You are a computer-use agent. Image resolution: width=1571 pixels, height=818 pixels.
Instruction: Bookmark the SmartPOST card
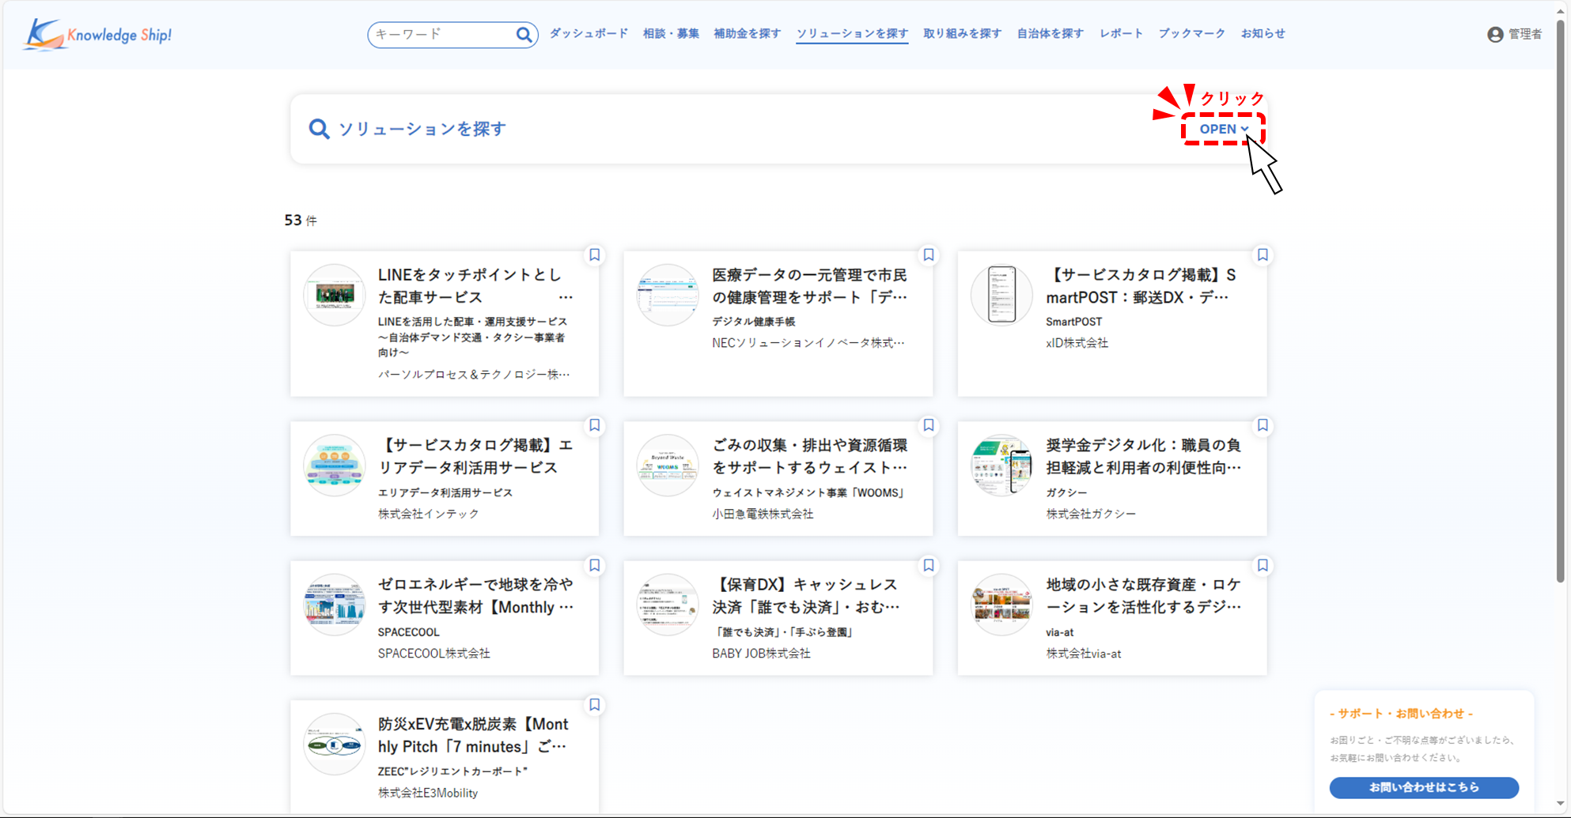pyautogui.click(x=1262, y=255)
